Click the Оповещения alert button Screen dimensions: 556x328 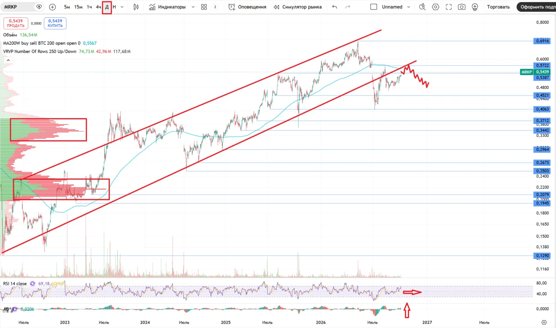[247, 7]
